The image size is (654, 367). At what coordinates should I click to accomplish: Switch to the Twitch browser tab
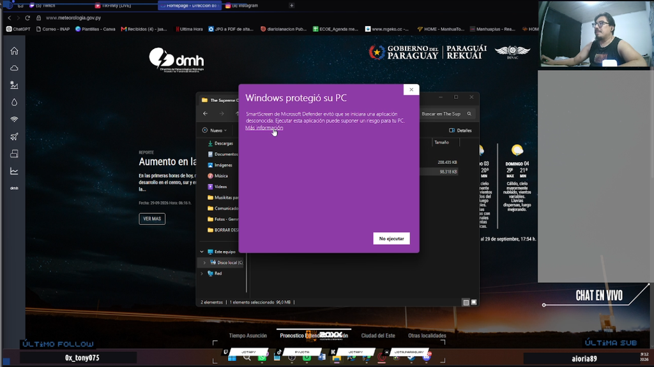[45, 5]
